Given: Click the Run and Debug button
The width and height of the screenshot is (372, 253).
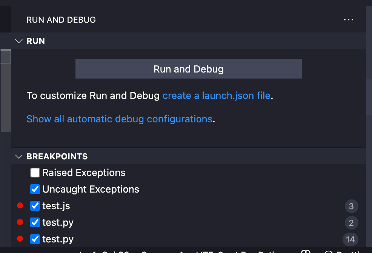Looking at the screenshot, I should point(189,69).
